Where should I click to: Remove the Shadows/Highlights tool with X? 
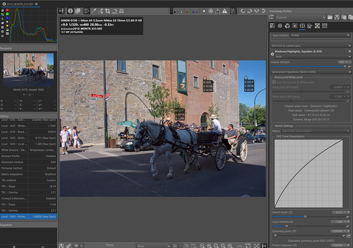click(350, 52)
